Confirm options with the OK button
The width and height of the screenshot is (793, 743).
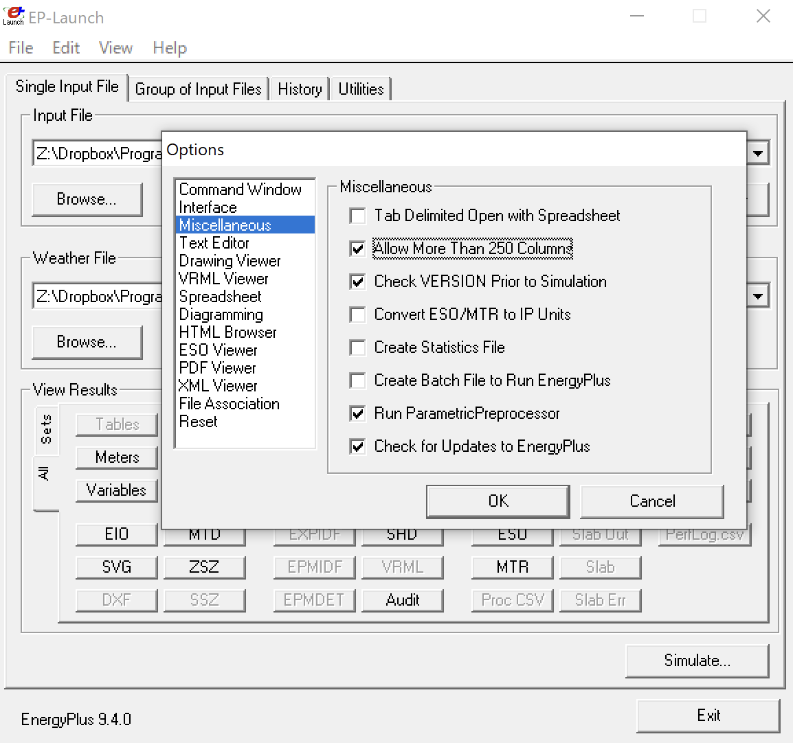[498, 501]
